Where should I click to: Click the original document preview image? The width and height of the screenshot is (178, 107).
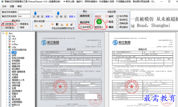pos(71,70)
